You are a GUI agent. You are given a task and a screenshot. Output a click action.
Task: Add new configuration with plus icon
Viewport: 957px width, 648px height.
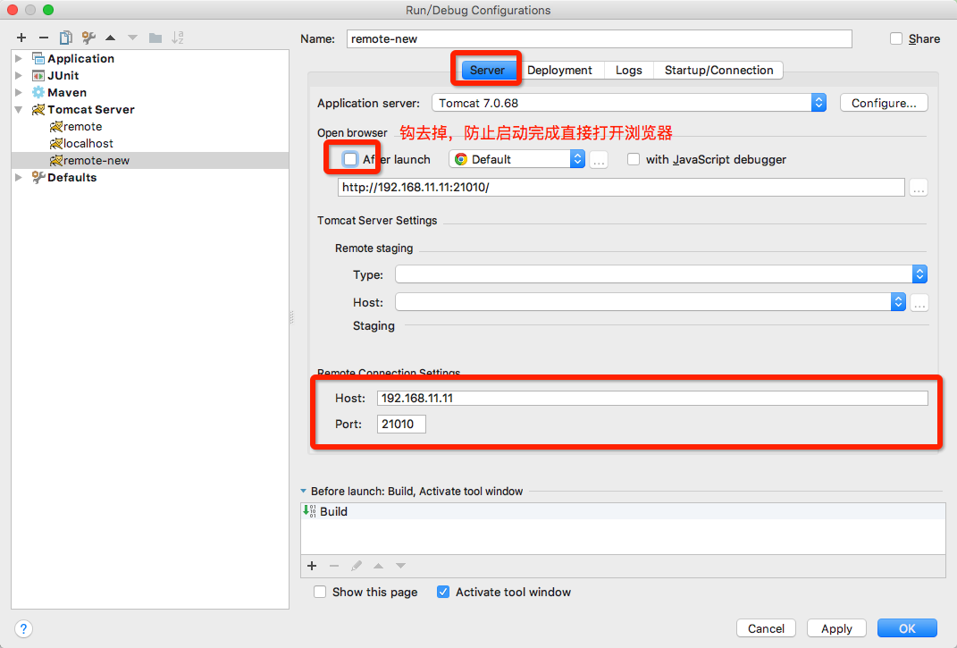coord(21,38)
